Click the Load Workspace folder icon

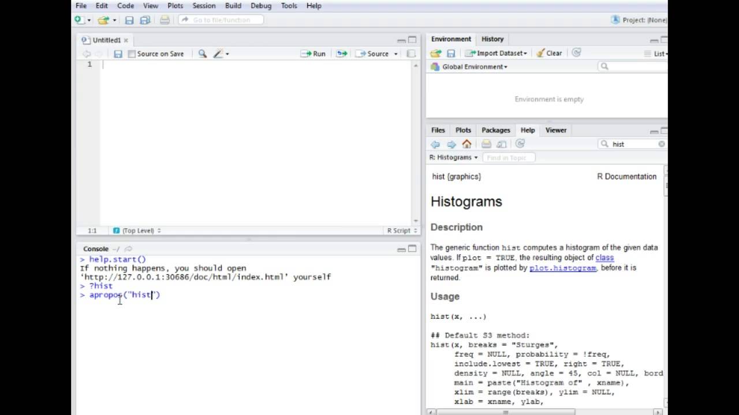436,53
